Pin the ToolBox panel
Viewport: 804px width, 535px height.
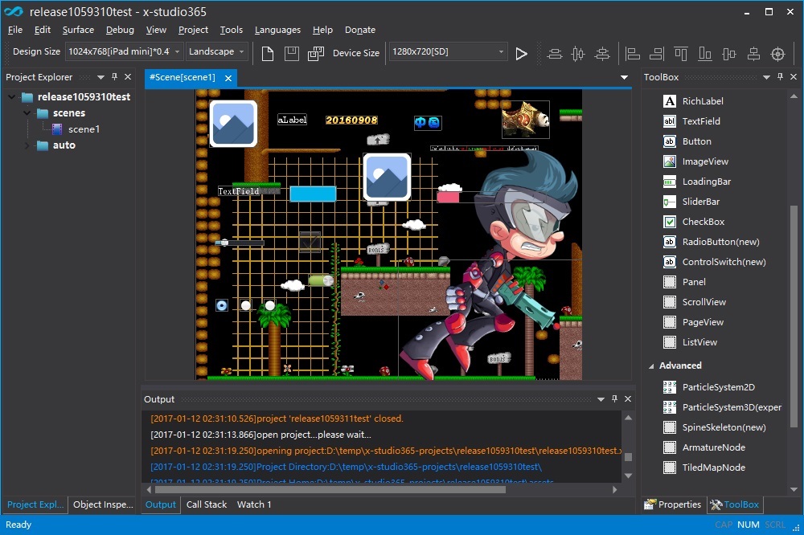coord(780,77)
